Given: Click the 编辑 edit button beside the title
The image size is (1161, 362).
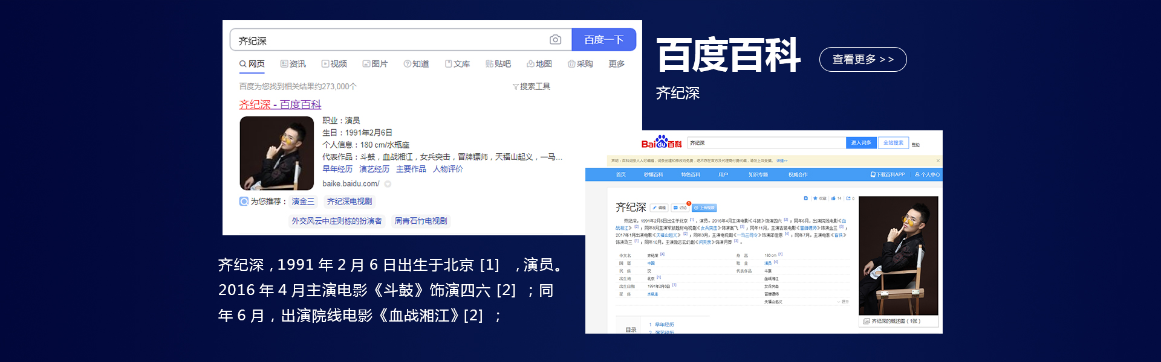Looking at the screenshot, I should point(659,208).
